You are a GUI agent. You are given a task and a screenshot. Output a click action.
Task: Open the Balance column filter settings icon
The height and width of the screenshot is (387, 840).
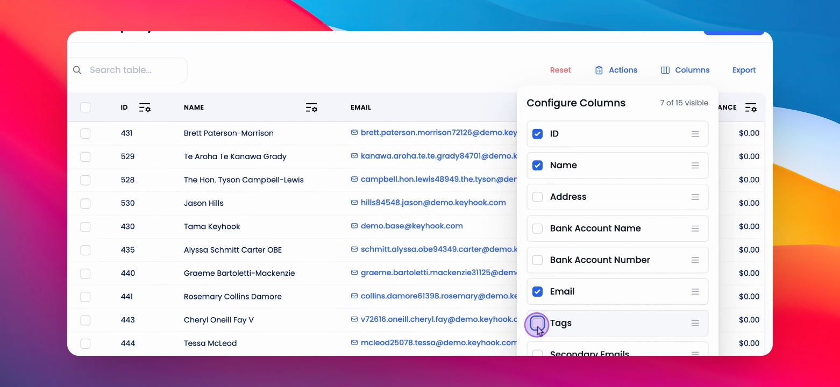coord(751,107)
